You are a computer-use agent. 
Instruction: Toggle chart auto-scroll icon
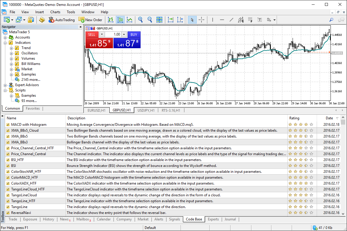pos(171,20)
